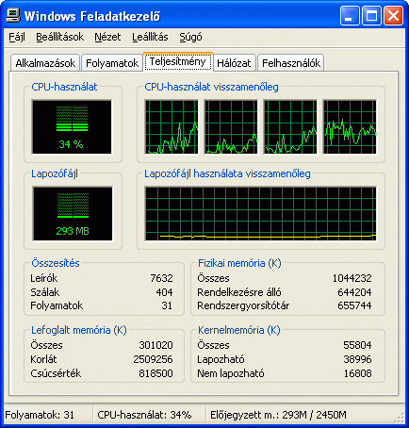Switch to the Hálózat tab
The image size is (409, 428).
pyautogui.click(x=234, y=63)
